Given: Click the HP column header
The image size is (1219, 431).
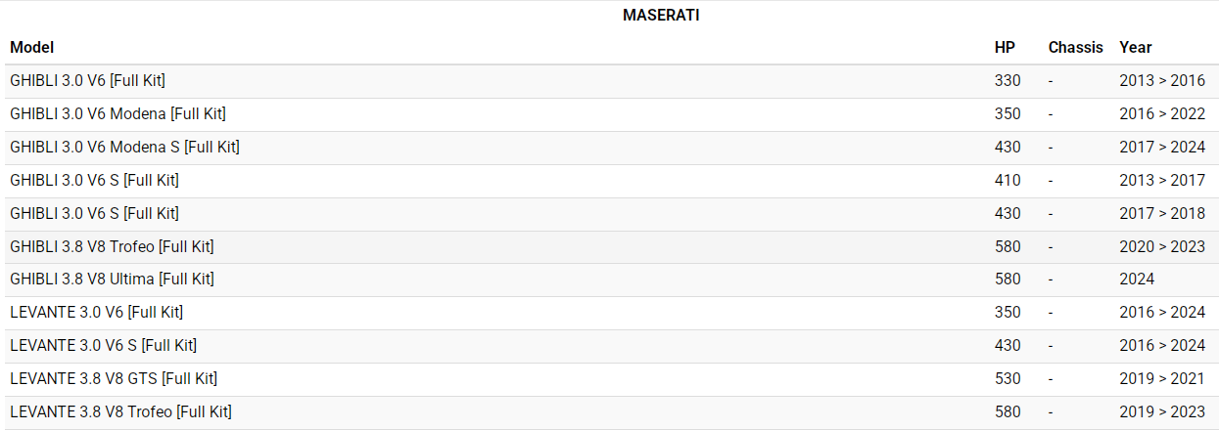Looking at the screenshot, I should [x=1005, y=47].
